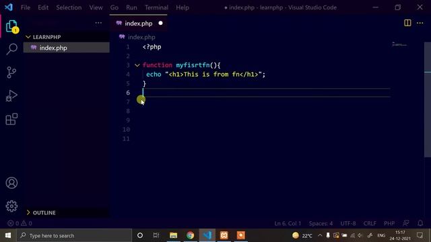Click the feedback icon in status bar
Viewport: 431px width, 242px height.
click(x=406, y=223)
